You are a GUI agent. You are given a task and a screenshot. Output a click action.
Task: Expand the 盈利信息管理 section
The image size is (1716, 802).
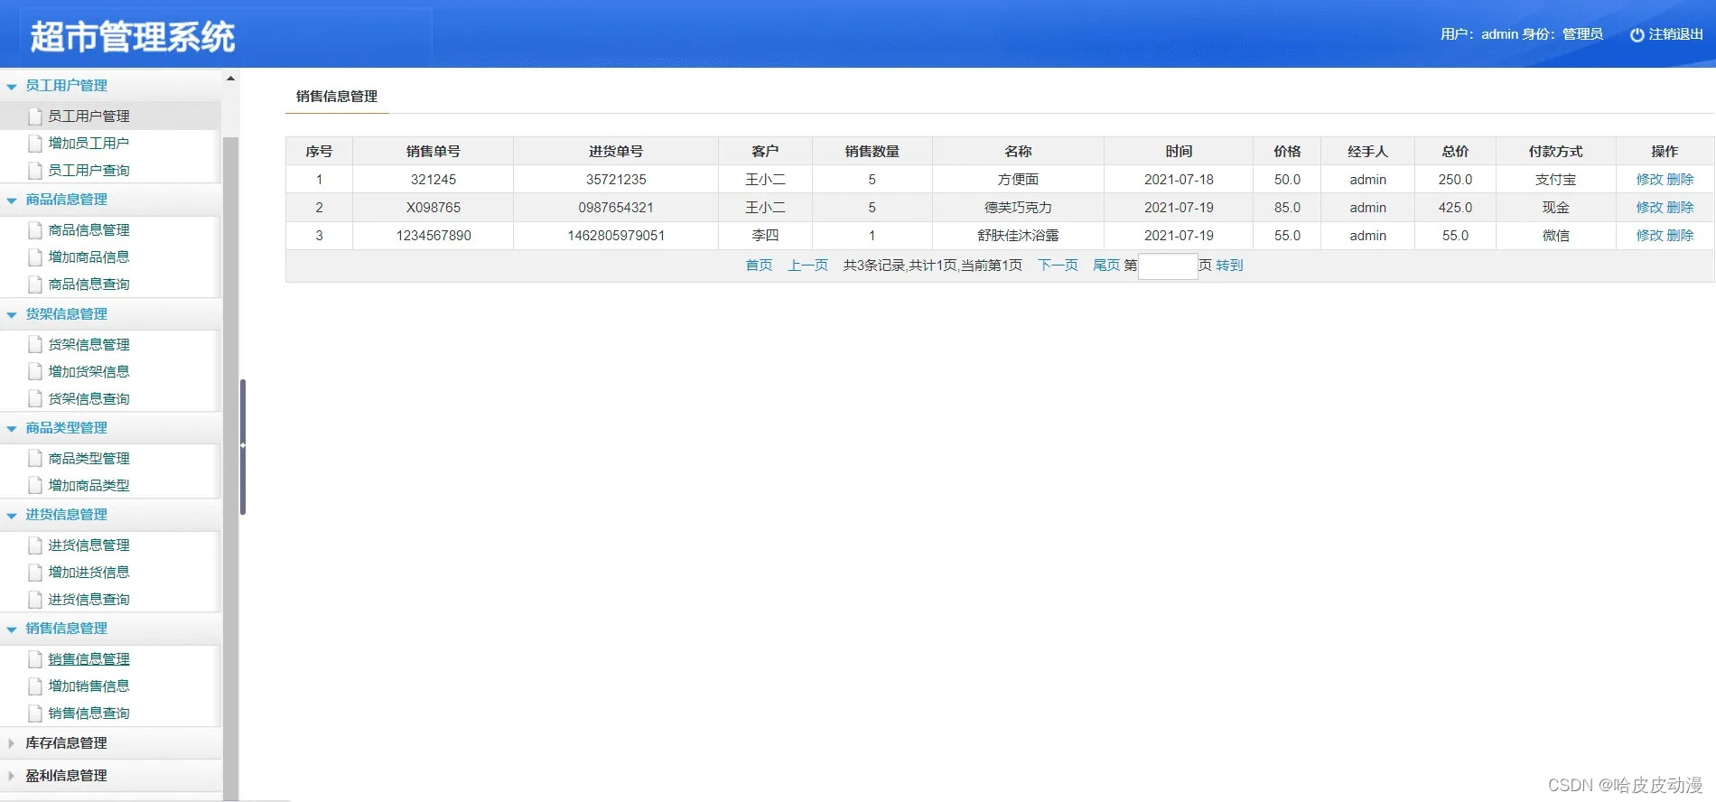click(12, 776)
